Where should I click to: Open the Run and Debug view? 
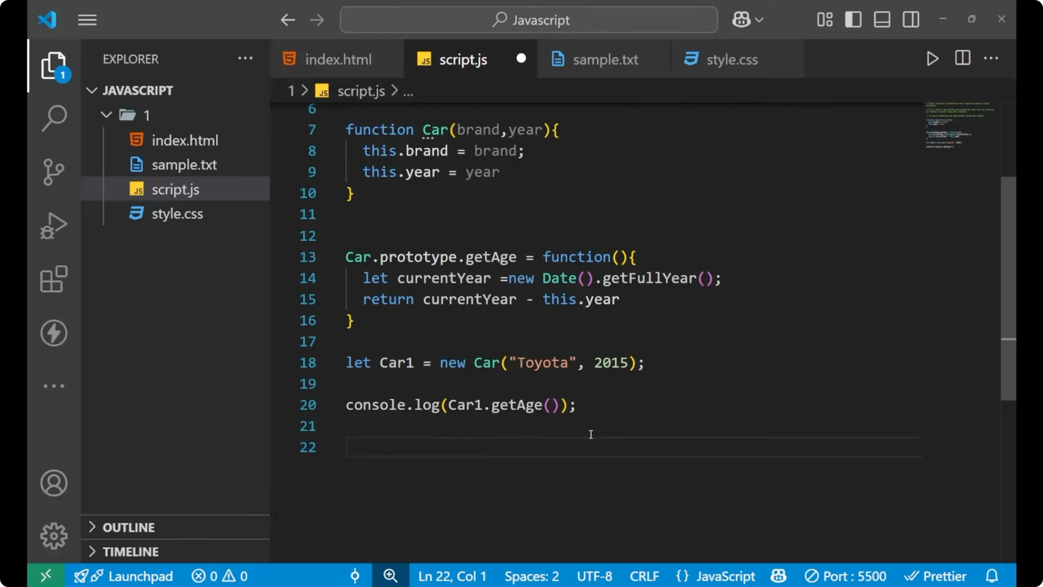tap(53, 226)
